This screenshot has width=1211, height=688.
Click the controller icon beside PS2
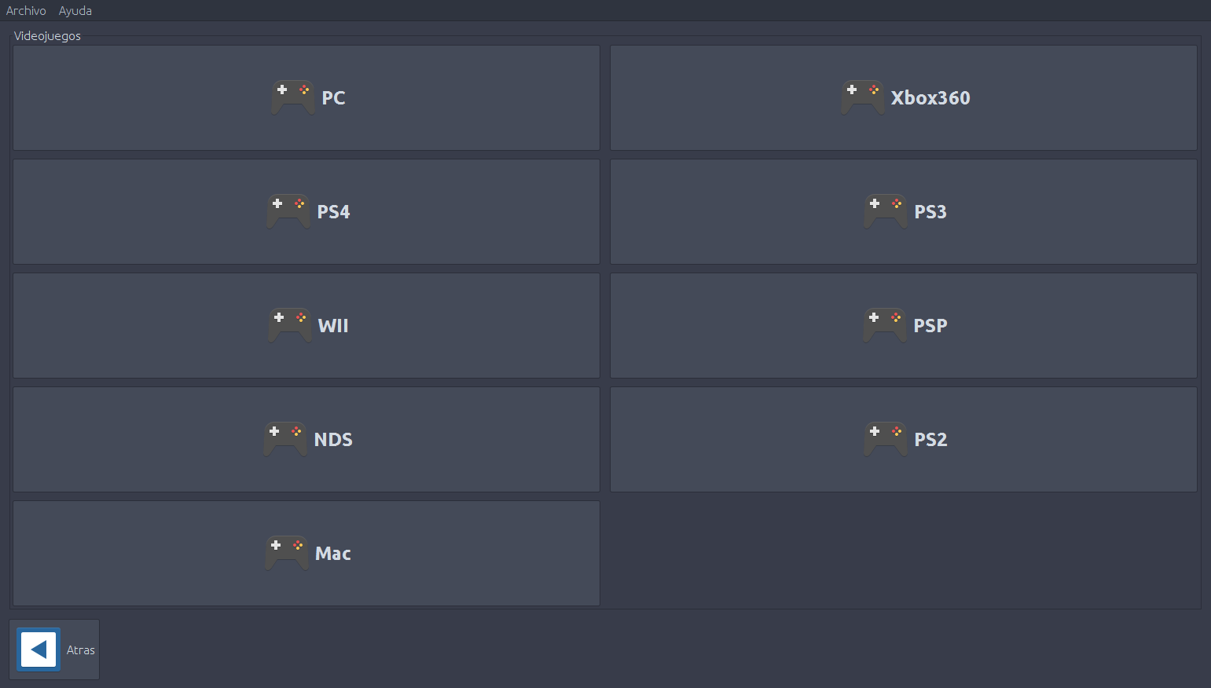point(886,439)
